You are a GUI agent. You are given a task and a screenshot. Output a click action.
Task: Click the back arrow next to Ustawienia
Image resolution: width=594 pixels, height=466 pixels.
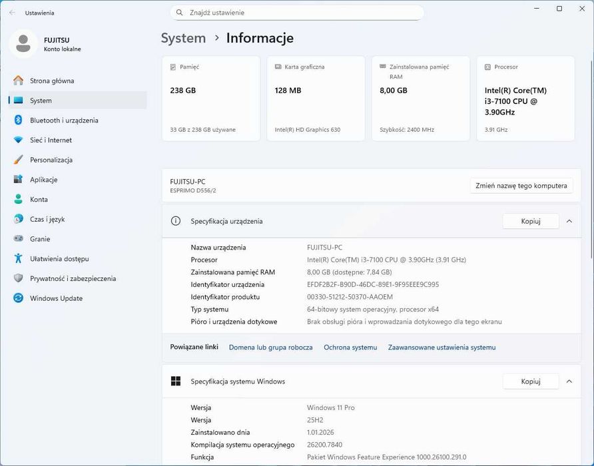[x=12, y=13]
